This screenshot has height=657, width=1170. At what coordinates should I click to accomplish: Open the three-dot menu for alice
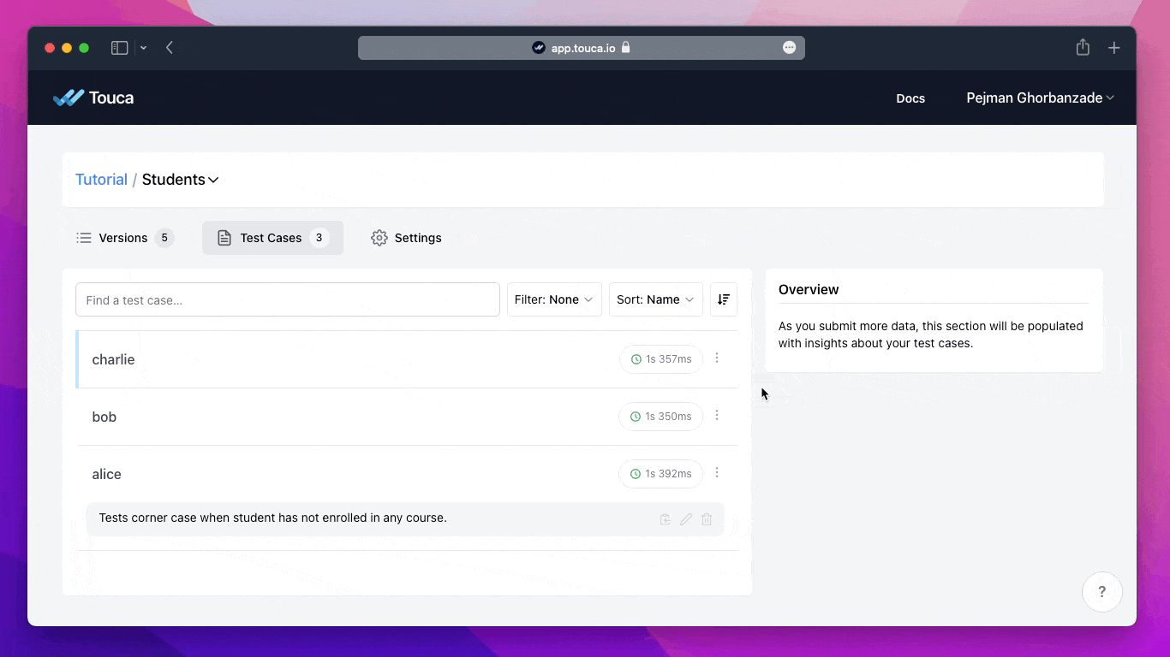[x=717, y=473]
